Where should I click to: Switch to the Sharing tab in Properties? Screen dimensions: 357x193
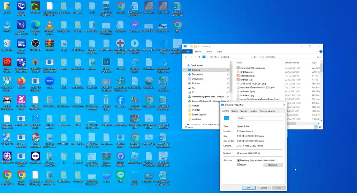click(x=235, y=111)
